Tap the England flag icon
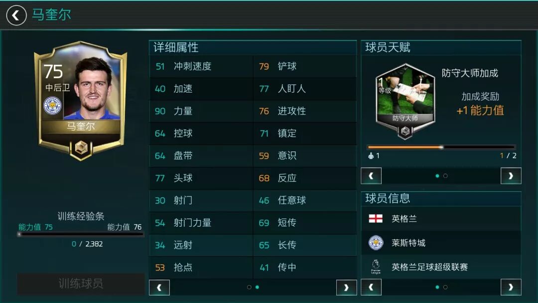The width and height of the screenshot is (538, 303). [x=376, y=219]
